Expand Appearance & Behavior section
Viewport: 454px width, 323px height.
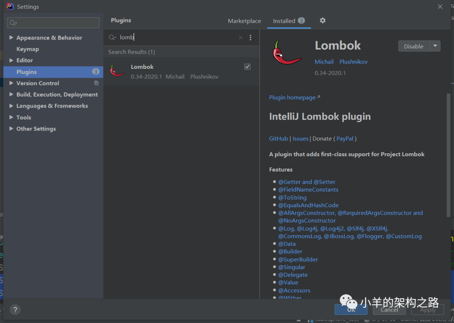tap(11, 37)
